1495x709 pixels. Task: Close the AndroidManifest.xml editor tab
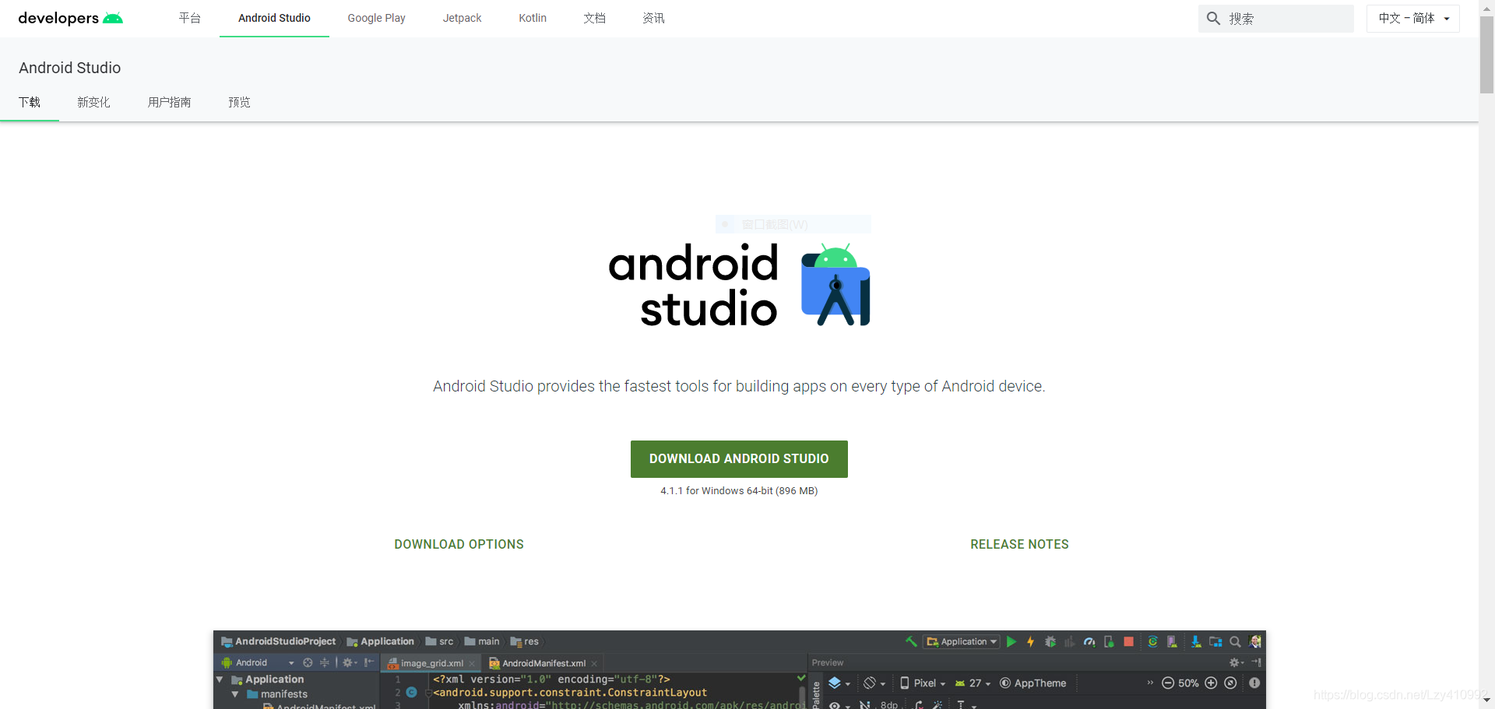594,664
